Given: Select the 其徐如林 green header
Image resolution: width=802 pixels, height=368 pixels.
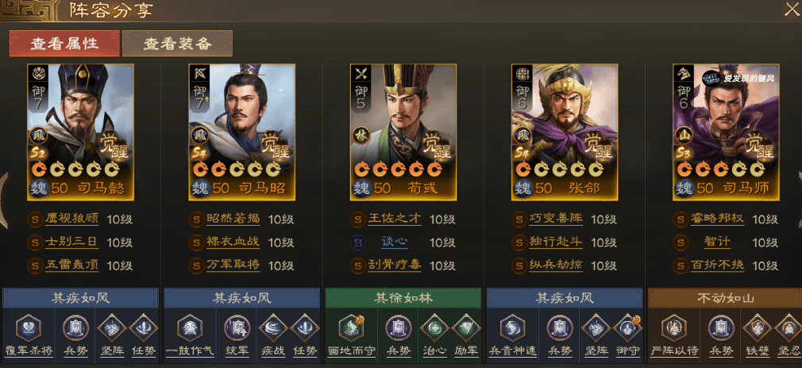Looking at the screenshot, I should pos(403,297).
